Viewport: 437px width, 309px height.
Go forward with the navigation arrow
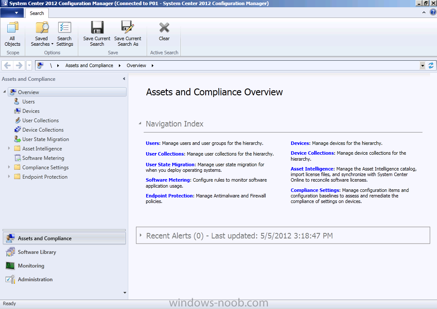(x=19, y=65)
